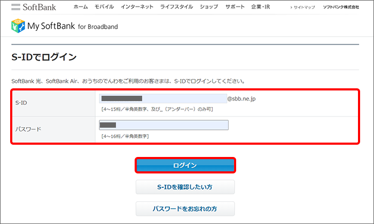Screen dimensions: 374x224
Task: Click the SoftBank 光 instruction sentence
Action: click(x=128, y=81)
